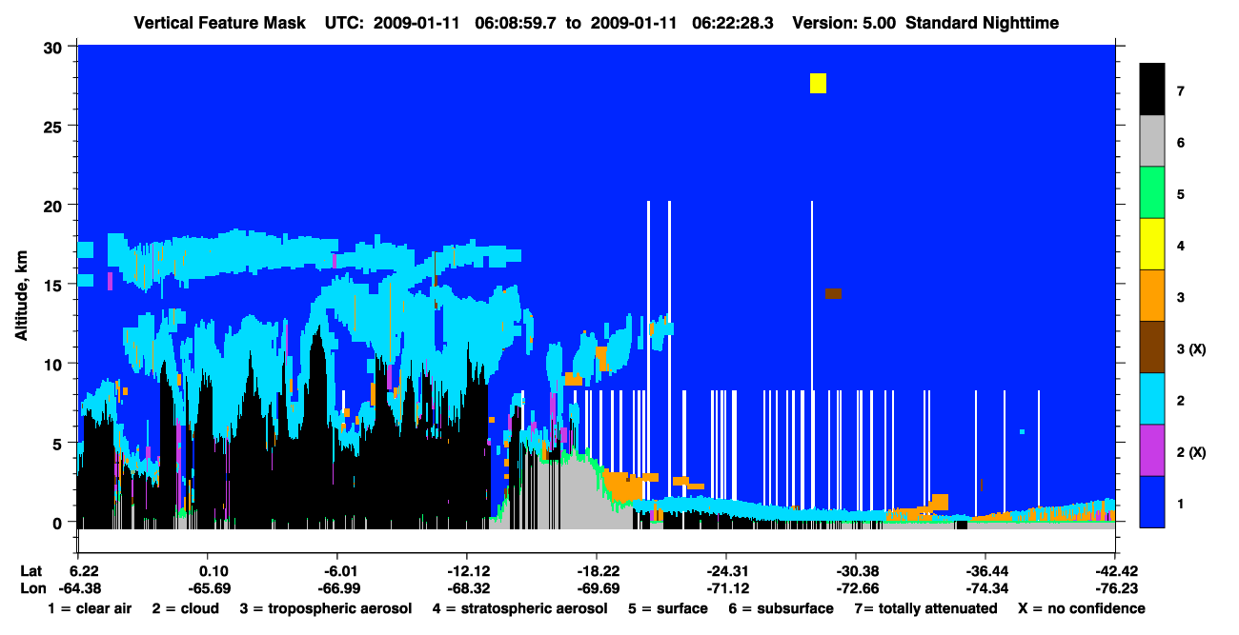
Task: Click '7= totally attenuated' legend text
Action: (927, 608)
